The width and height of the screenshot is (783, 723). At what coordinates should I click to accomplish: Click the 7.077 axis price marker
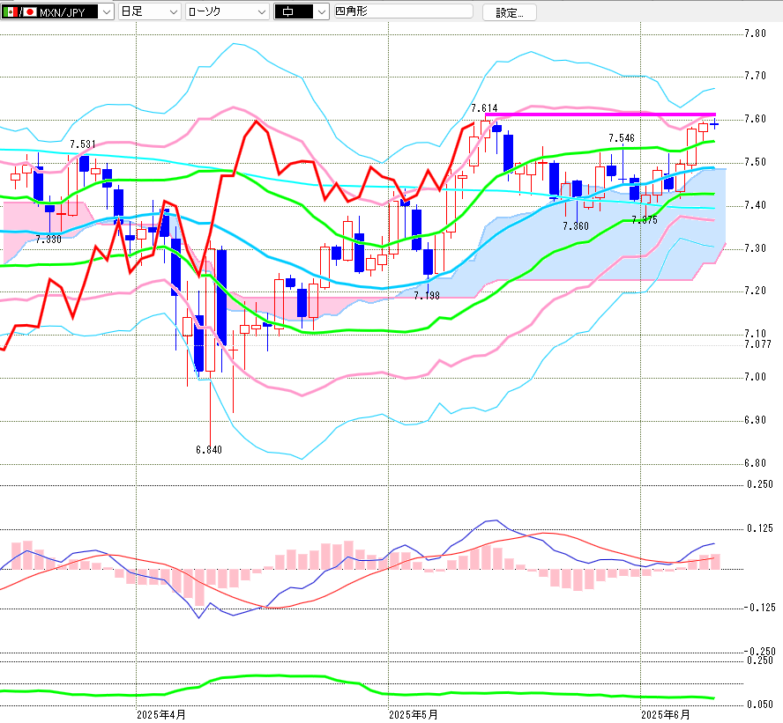click(757, 344)
